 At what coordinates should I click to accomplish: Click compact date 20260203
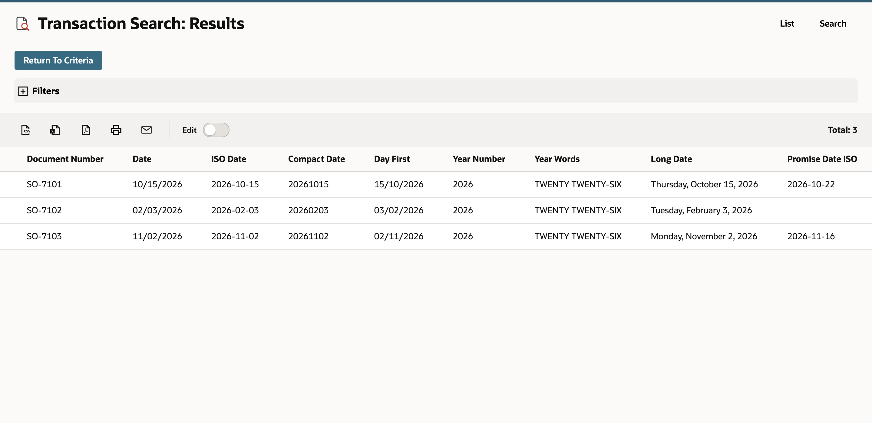click(x=308, y=210)
